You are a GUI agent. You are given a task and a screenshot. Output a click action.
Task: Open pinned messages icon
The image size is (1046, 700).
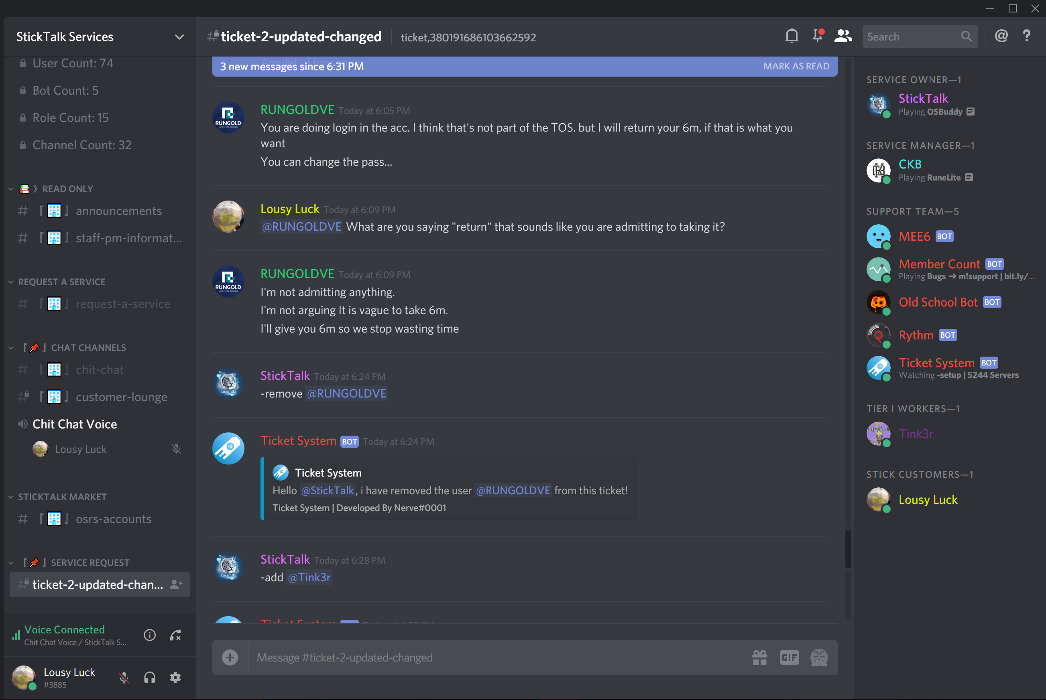point(817,36)
